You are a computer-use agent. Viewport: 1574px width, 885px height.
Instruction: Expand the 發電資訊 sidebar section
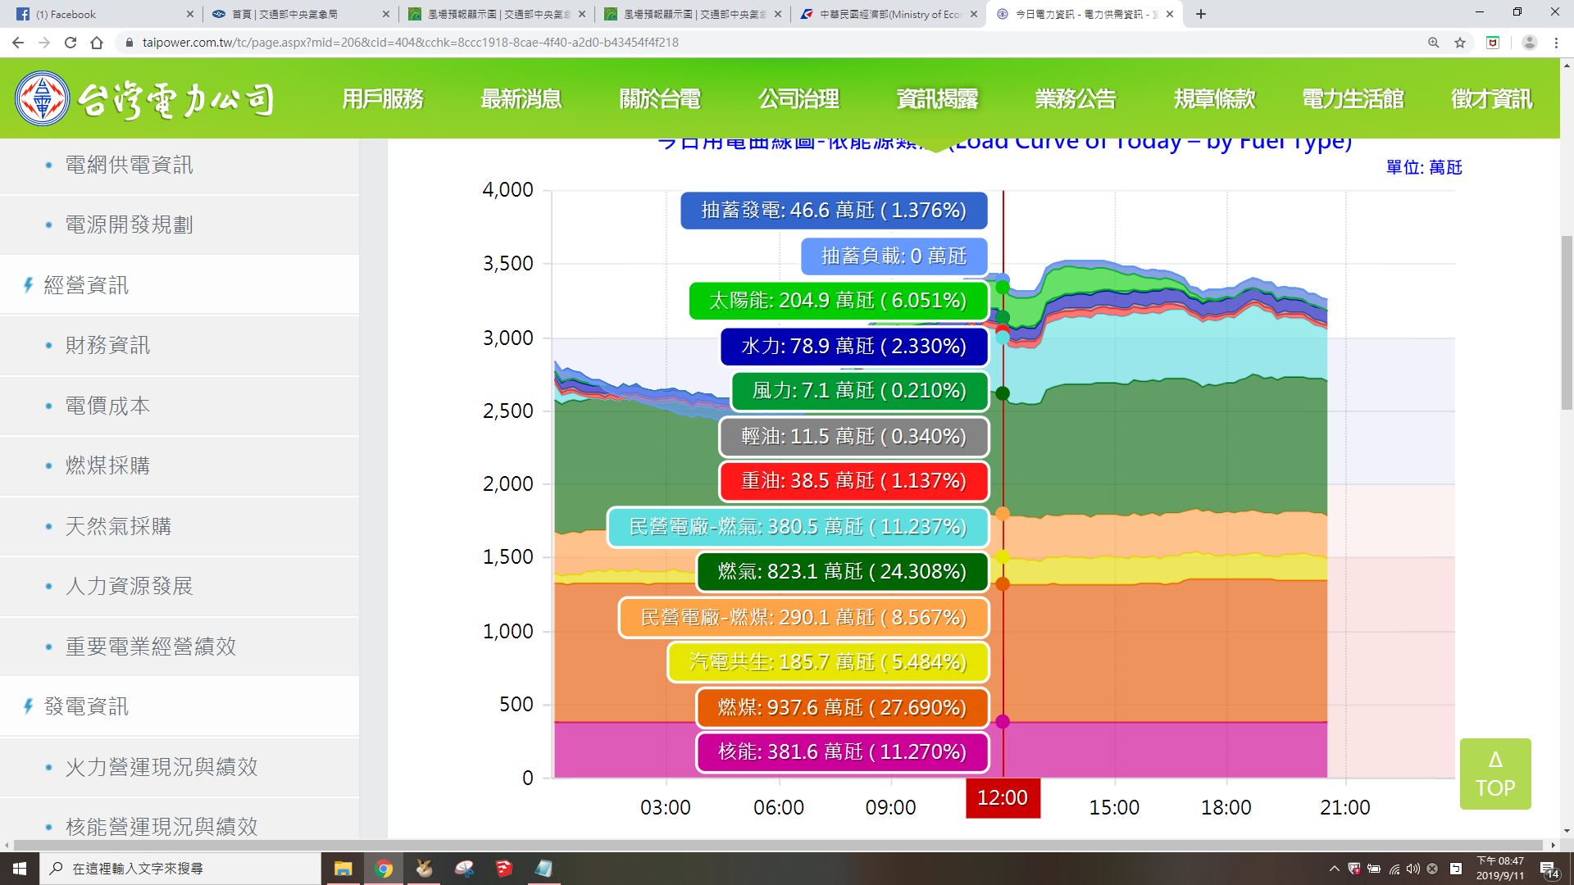click(x=86, y=706)
